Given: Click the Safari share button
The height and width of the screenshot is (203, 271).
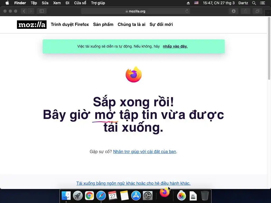Looking at the screenshot, I should click(245, 11).
